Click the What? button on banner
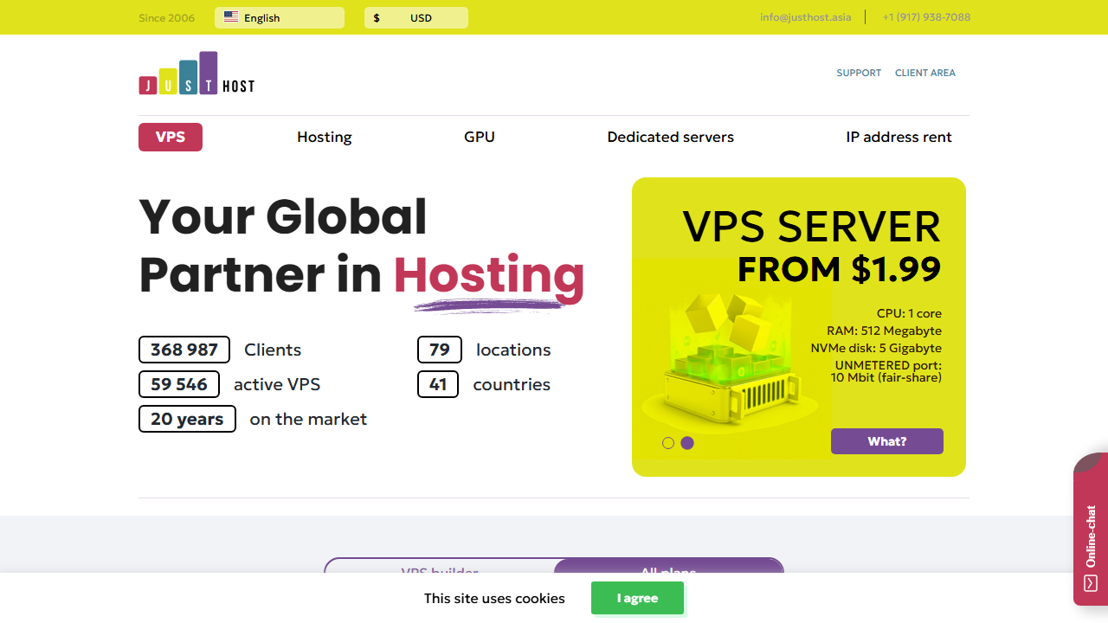 (x=887, y=441)
